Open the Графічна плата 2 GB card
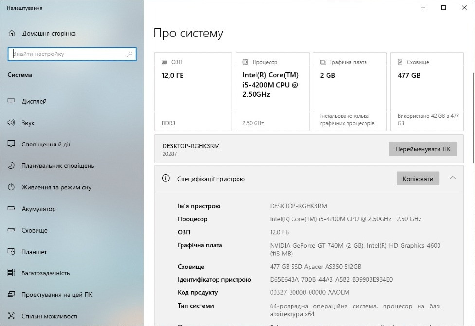 click(350, 91)
